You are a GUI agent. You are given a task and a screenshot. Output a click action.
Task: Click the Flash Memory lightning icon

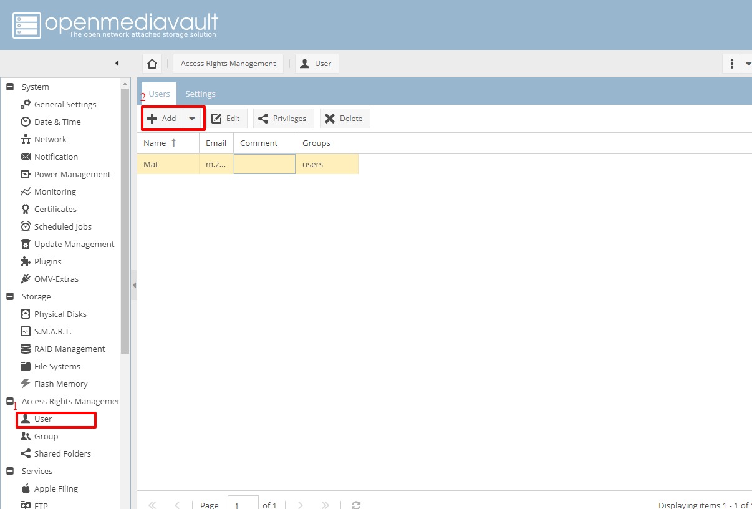point(26,384)
